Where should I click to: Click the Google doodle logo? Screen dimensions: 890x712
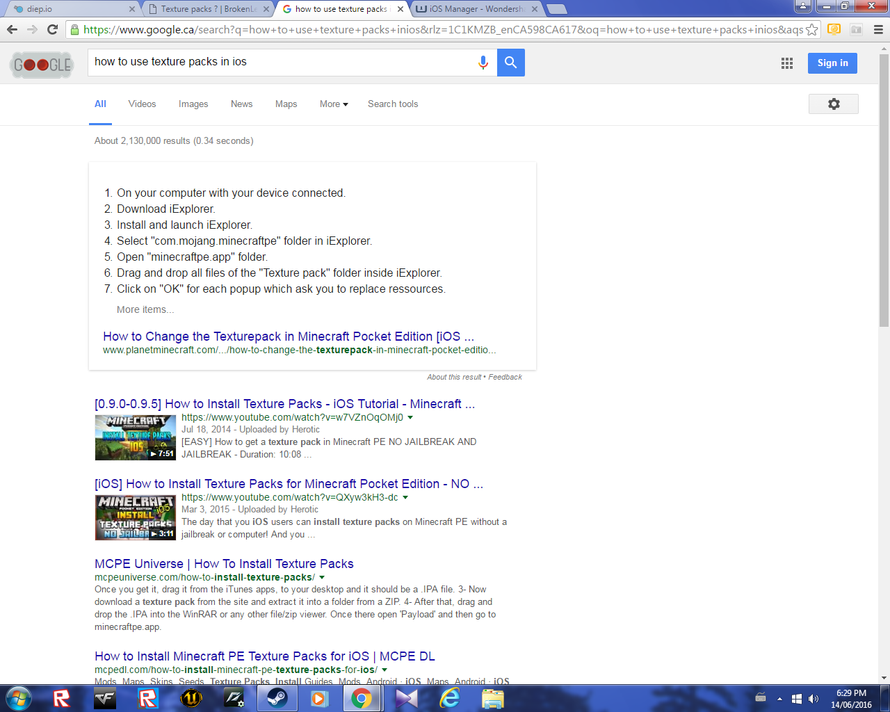[x=42, y=65]
